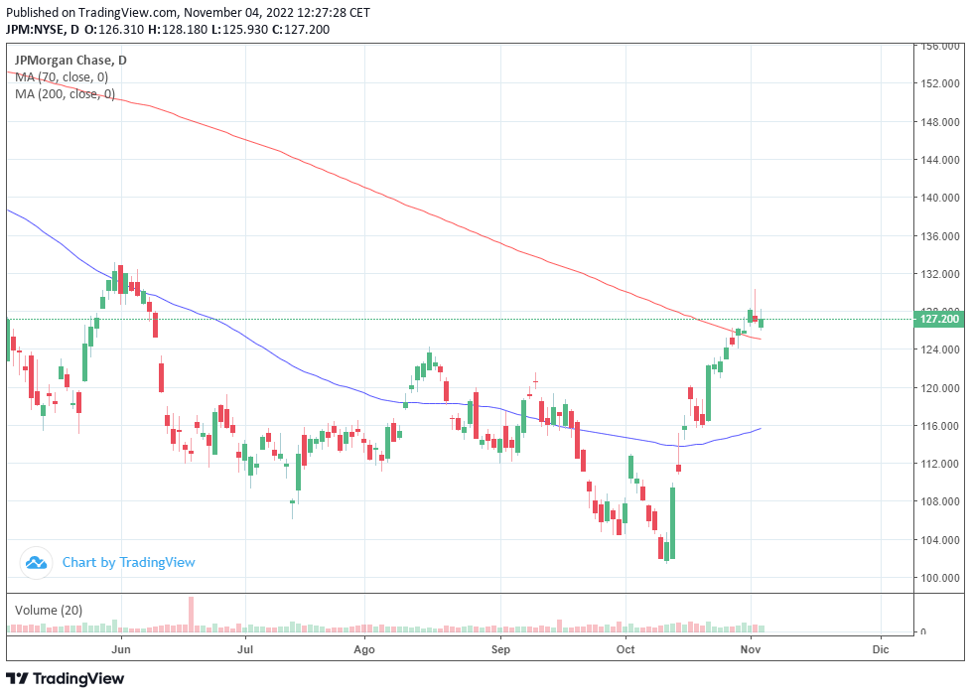The height and width of the screenshot is (697, 971).
Task: Open the Chart by TradingView link
Action: [x=128, y=563]
